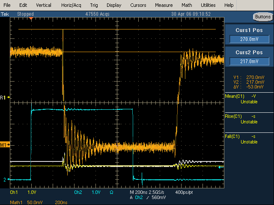Open the Vertical menu
The height and width of the screenshot is (205, 274).
click(43, 5)
